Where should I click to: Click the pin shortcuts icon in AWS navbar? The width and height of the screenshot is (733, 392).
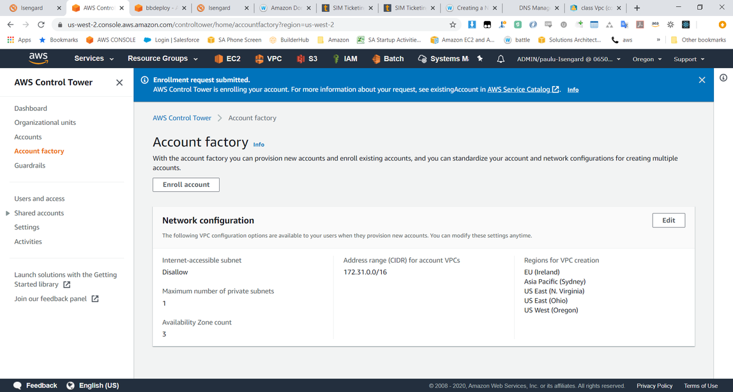[480, 59]
